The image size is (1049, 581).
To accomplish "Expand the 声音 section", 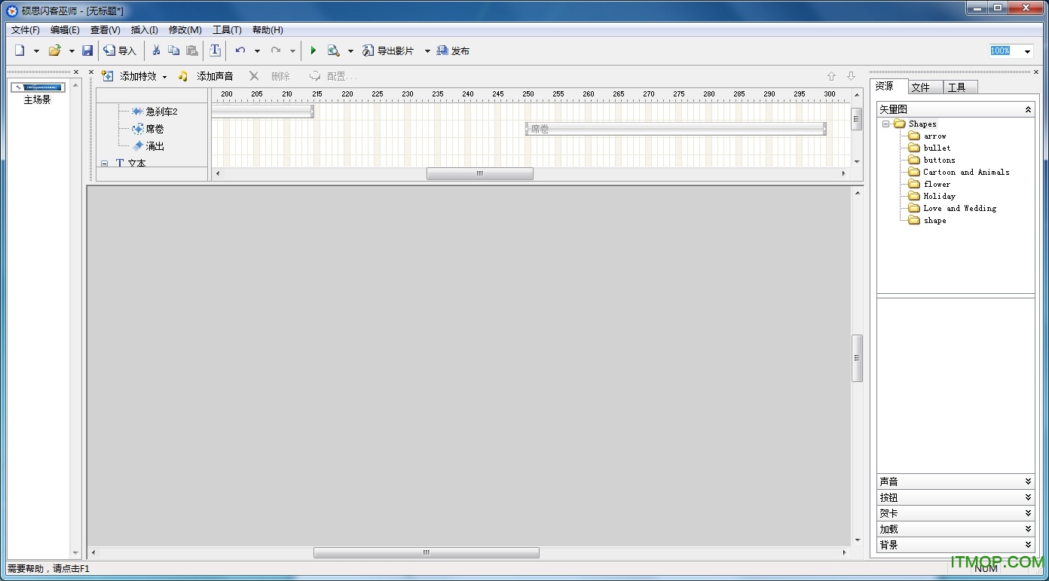I will 956,482.
